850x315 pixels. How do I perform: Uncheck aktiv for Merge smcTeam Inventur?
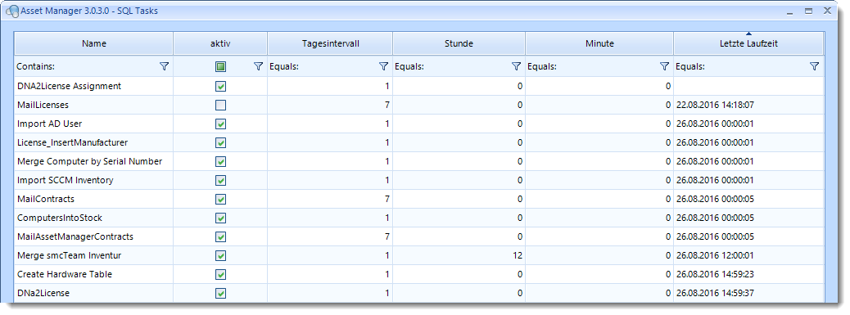click(220, 255)
